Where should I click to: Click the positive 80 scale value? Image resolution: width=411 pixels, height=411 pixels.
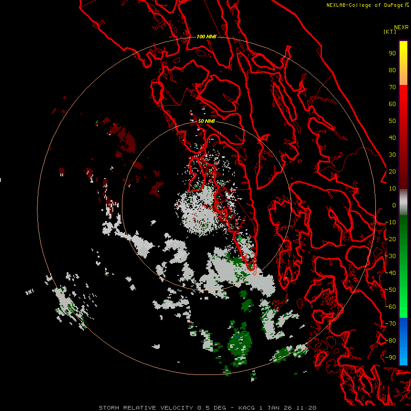coord(392,70)
